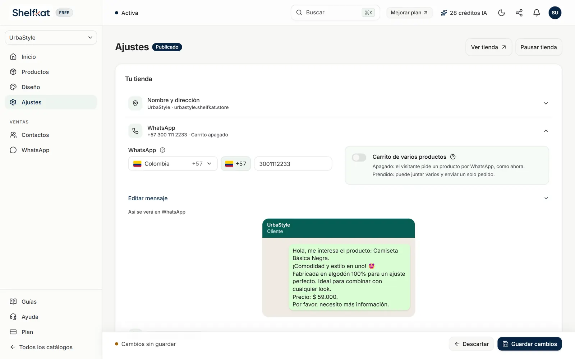The height and width of the screenshot is (359, 575).
Task: Click the share icon in header
Action: click(519, 13)
